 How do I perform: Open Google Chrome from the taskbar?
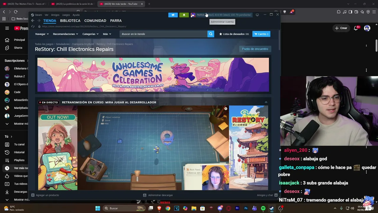(x=168, y=208)
